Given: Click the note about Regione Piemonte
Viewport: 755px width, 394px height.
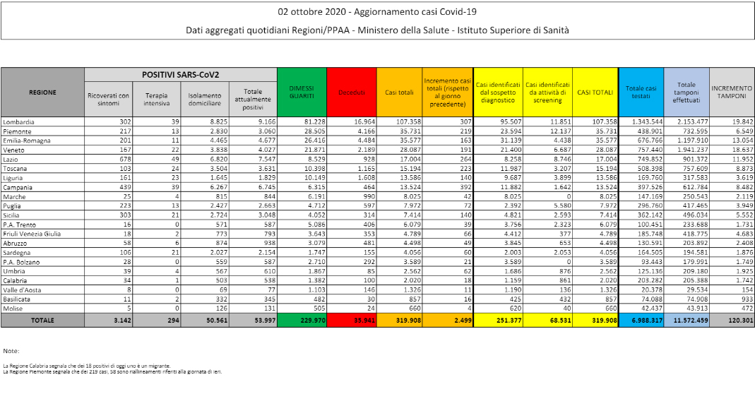Looking at the screenshot, I should 113,372.
